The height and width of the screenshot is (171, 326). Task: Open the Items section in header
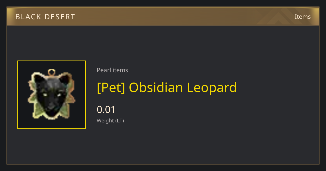[x=303, y=17]
